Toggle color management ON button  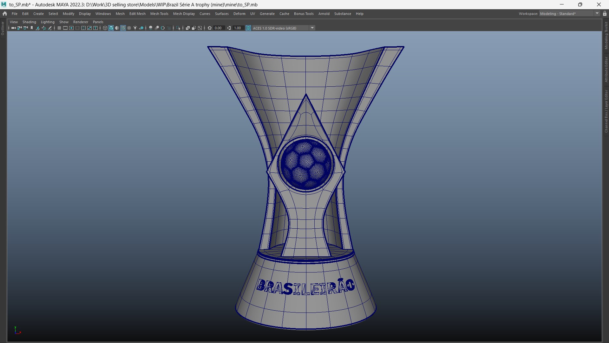pyautogui.click(x=248, y=28)
